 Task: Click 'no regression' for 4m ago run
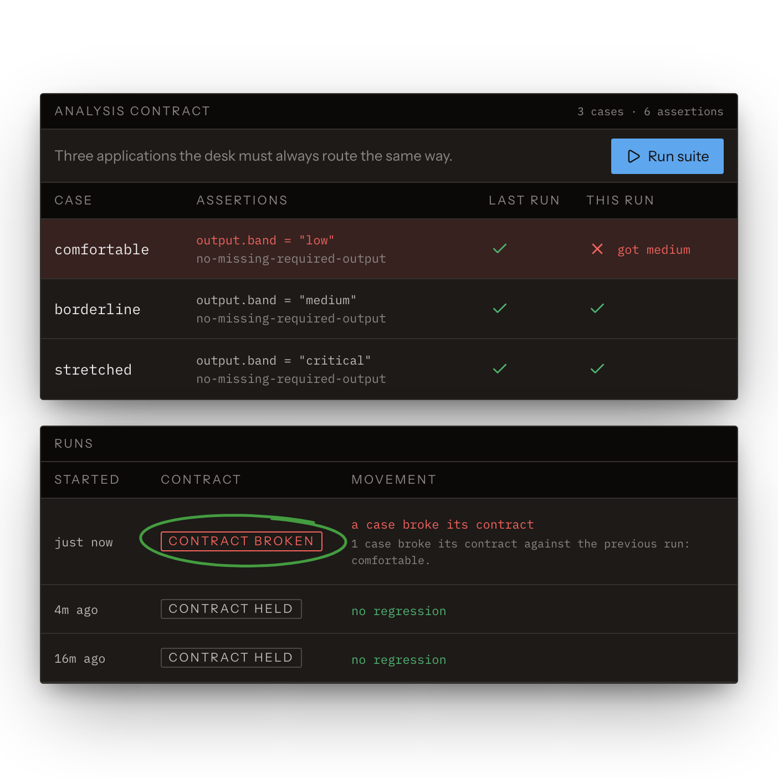tap(399, 611)
